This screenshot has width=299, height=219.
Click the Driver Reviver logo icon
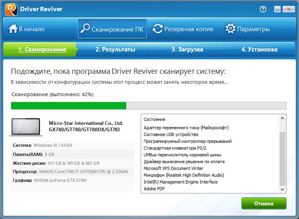(x=11, y=9)
